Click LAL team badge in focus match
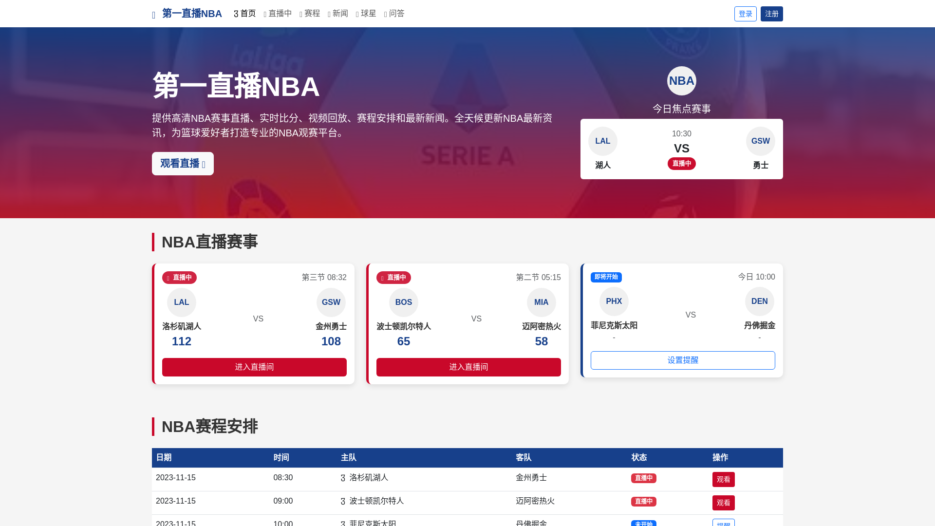The width and height of the screenshot is (935, 526). tap(603, 141)
